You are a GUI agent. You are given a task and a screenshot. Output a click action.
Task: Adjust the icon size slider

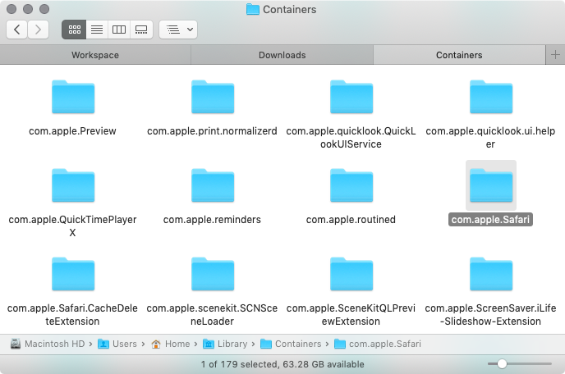[502, 363]
